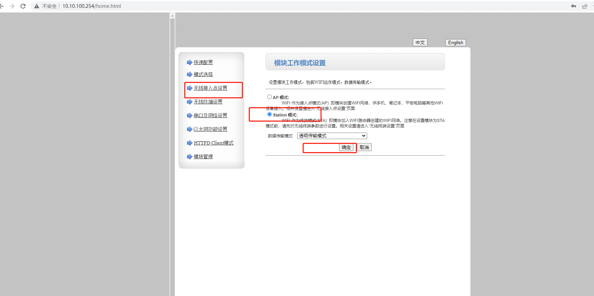Select the Station 模式 radio button
Image resolution: width=594 pixels, height=296 pixels.
click(269, 114)
